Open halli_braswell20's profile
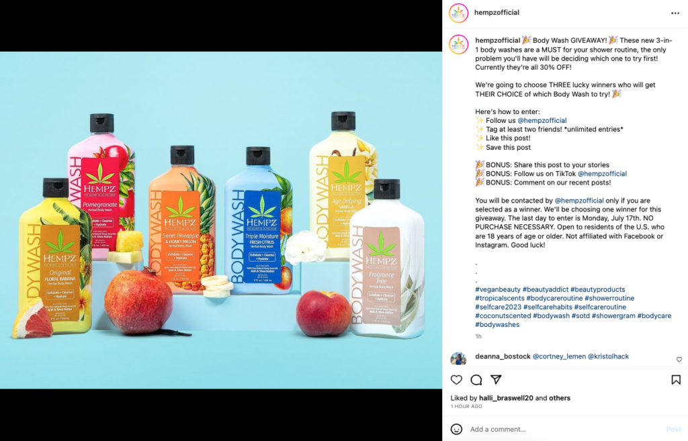This screenshot has height=441, width=688. tap(506, 398)
